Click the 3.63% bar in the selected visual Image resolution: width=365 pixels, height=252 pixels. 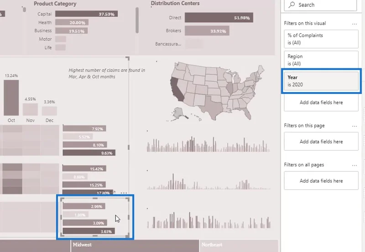click(x=89, y=231)
